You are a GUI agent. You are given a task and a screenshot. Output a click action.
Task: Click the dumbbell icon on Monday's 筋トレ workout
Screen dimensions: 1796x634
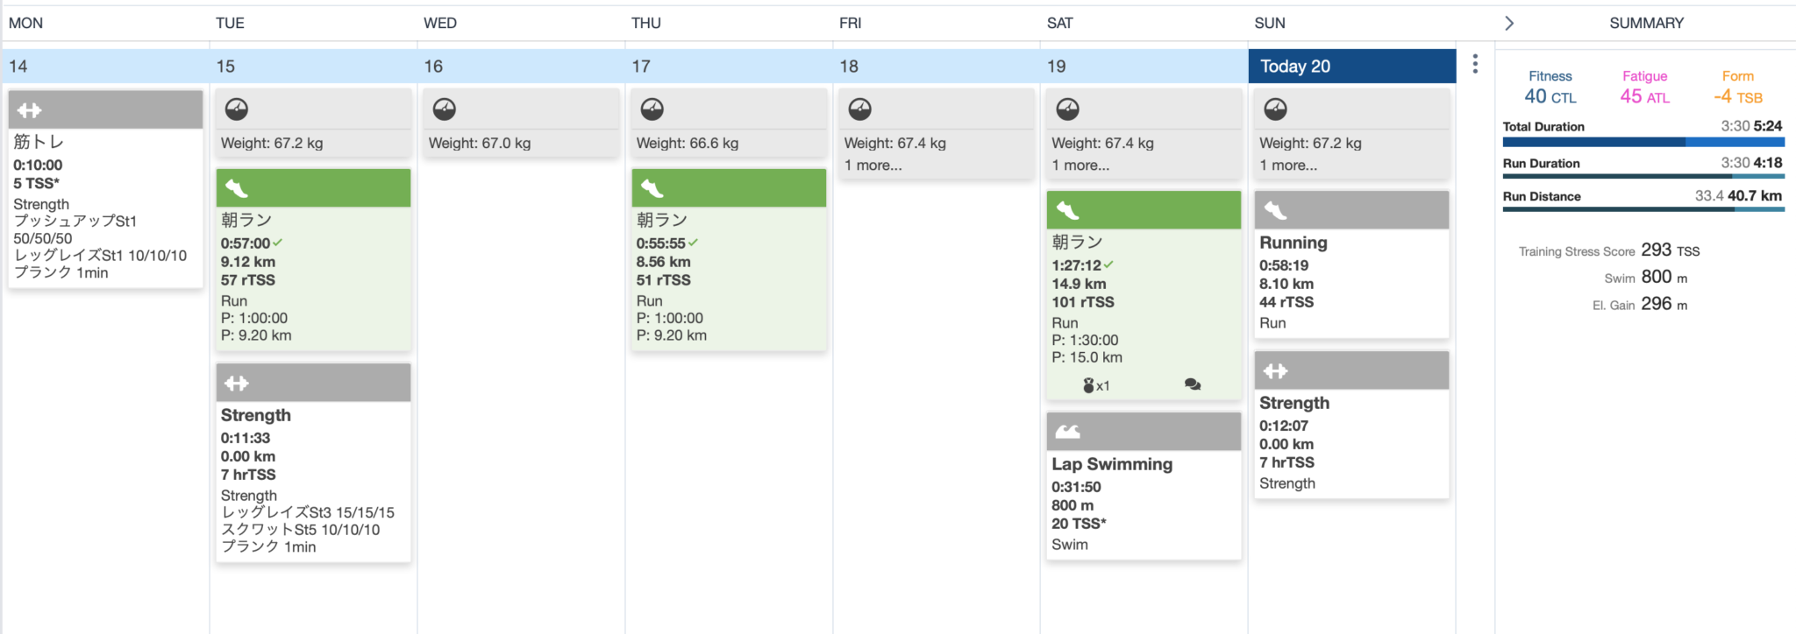point(29,110)
